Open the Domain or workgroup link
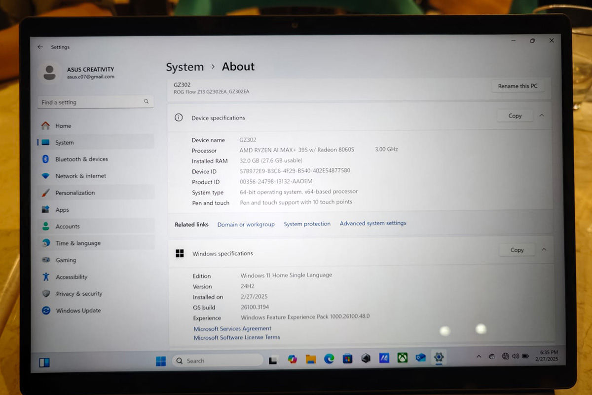 pyautogui.click(x=246, y=224)
